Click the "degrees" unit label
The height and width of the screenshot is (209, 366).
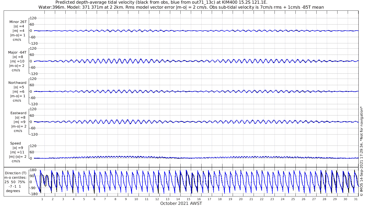click(x=13, y=191)
